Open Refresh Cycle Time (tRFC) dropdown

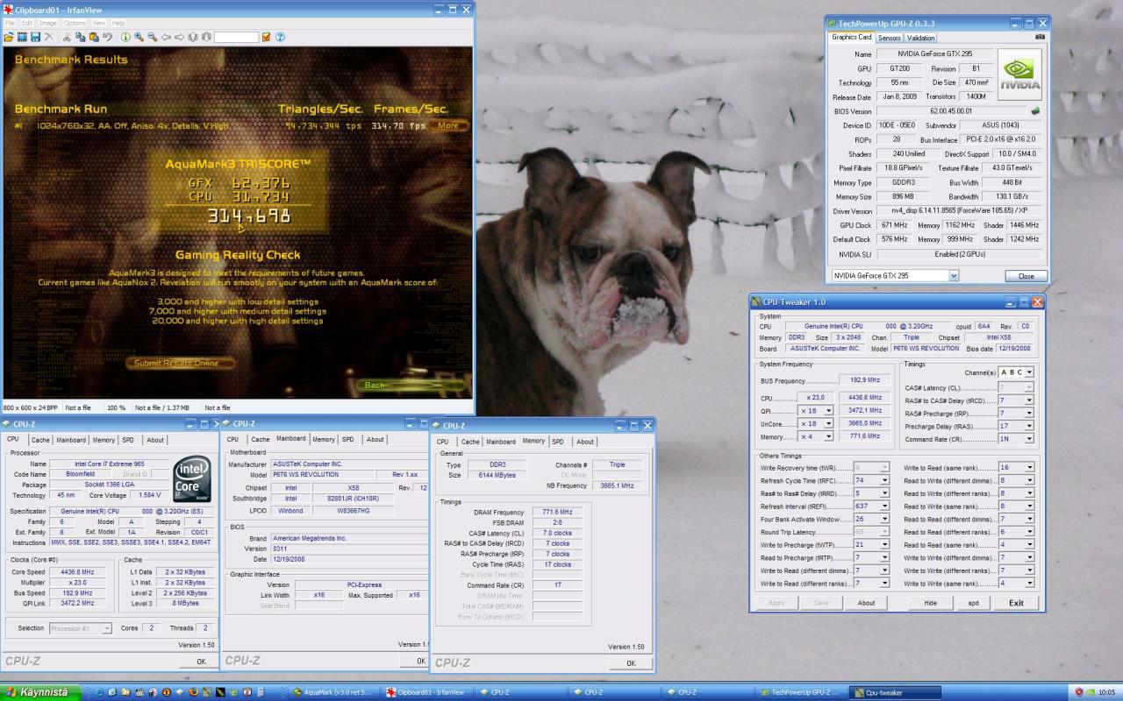coord(871,480)
